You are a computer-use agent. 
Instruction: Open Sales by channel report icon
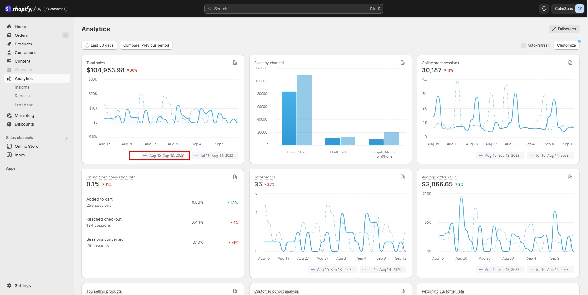click(x=403, y=63)
